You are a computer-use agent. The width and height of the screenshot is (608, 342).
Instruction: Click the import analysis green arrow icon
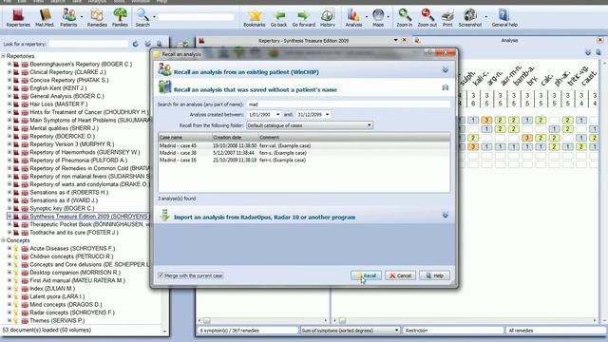coord(164,216)
